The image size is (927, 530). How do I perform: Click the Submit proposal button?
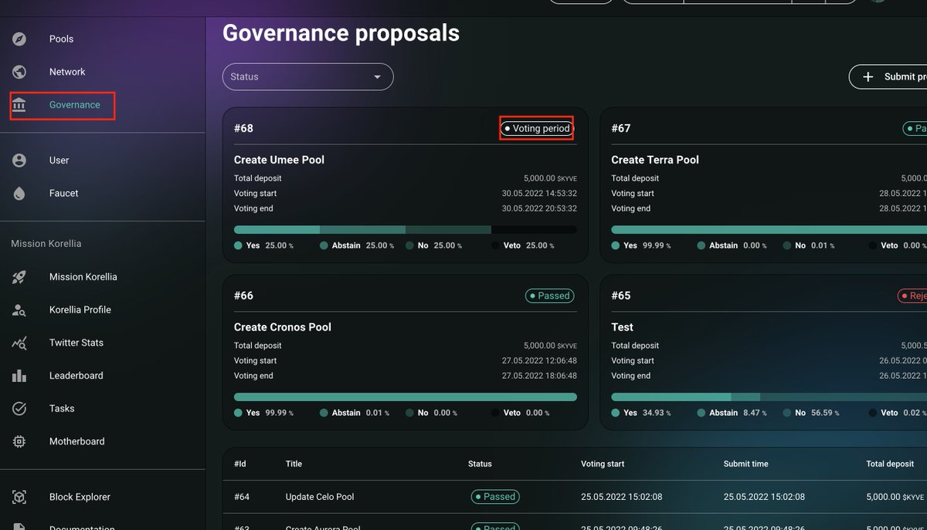[x=888, y=76]
